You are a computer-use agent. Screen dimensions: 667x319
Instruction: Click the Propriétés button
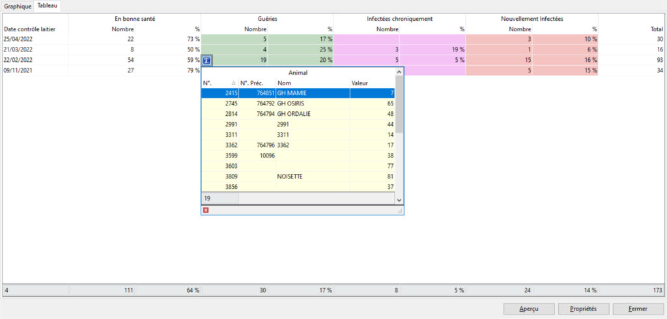(x=583, y=309)
